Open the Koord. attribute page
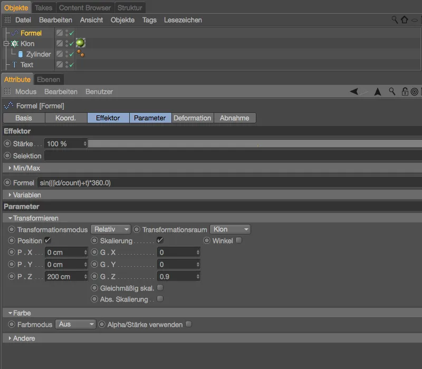This screenshot has width=422, height=369. point(65,118)
